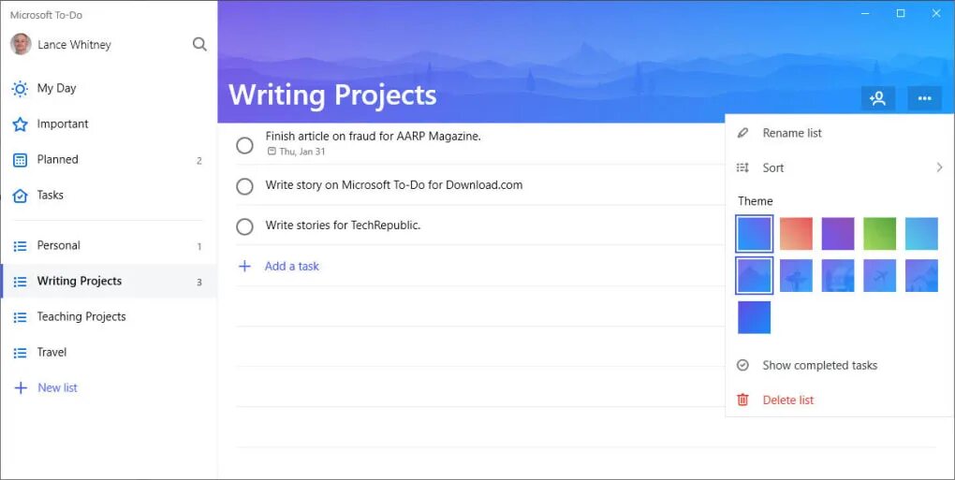Check off the TechRepublic stories task

[x=244, y=226]
